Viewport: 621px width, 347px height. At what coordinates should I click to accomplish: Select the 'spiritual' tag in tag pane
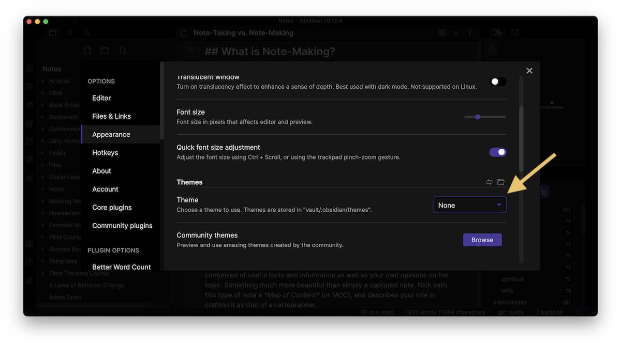[x=512, y=279]
